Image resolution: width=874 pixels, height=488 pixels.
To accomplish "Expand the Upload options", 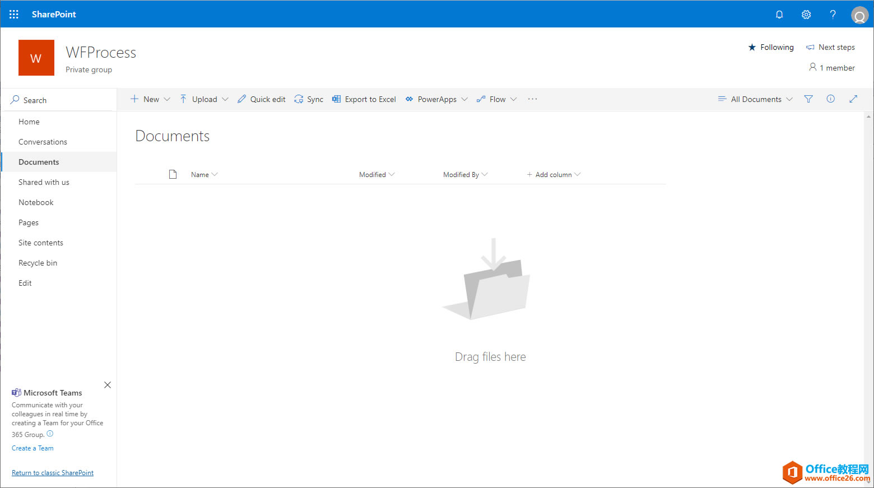I will [x=204, y=99].
